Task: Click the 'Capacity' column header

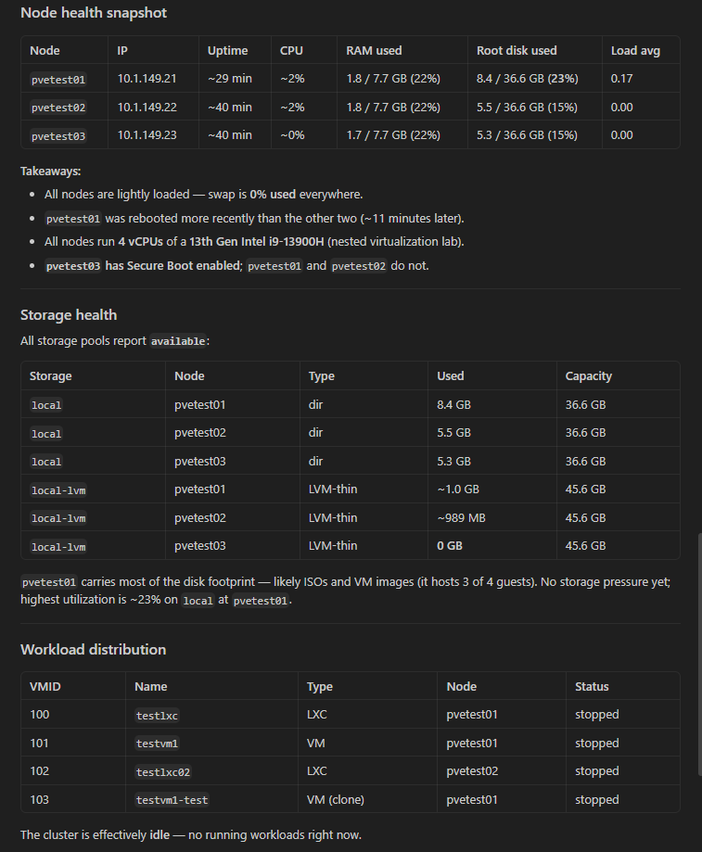Action: [x=589, y=376]
